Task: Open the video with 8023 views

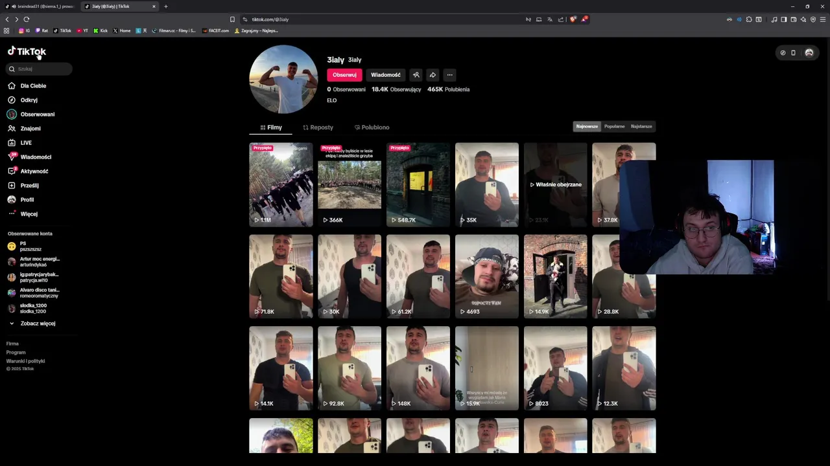Action: click(556, 368)
